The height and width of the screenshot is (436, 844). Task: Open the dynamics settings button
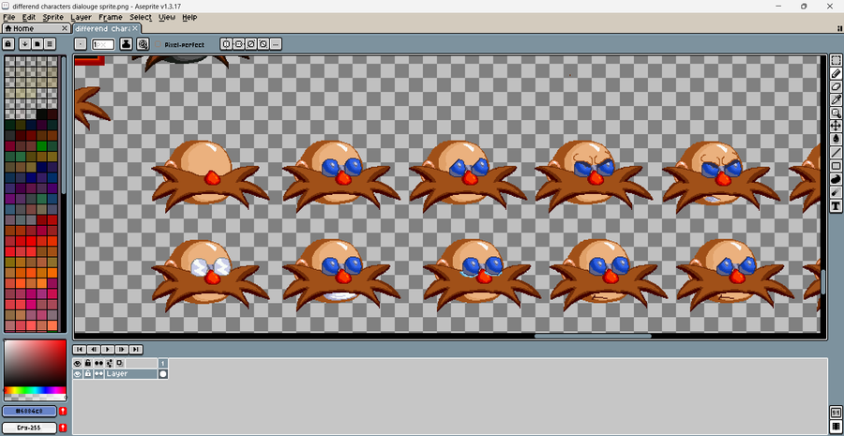[x=143, y=44]
